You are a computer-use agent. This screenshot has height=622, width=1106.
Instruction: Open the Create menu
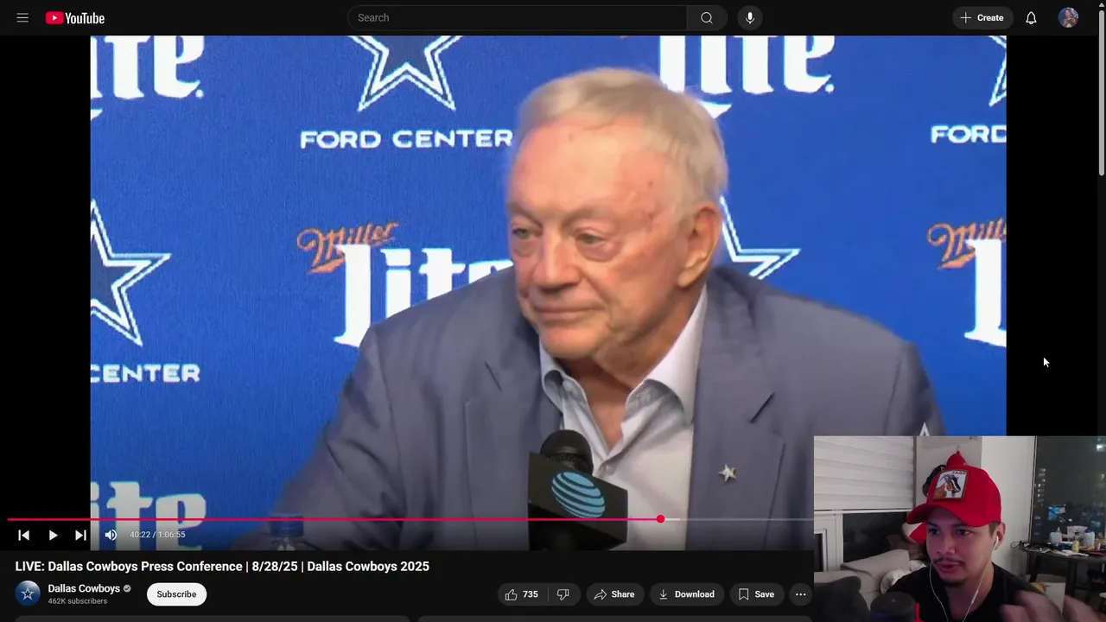[x=982, y=17]
